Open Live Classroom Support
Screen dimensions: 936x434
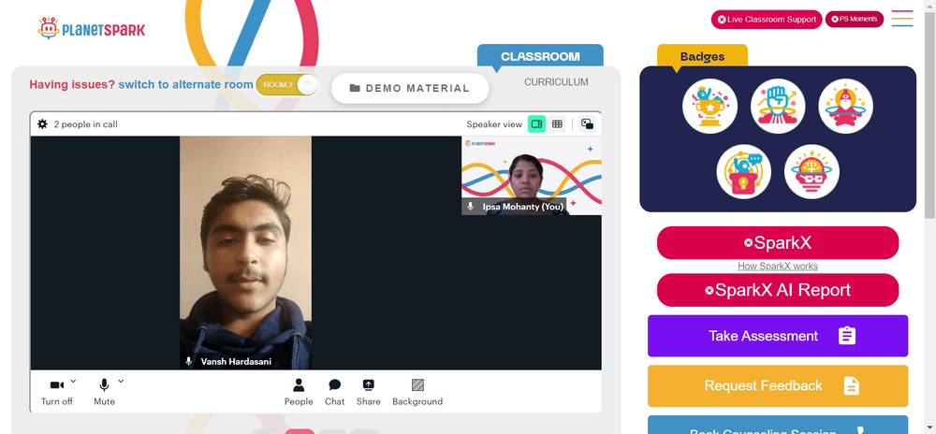[767, 19]
